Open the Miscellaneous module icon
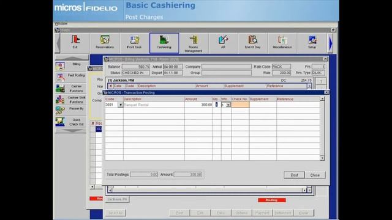The image size is (392, 220). (282, 43)
